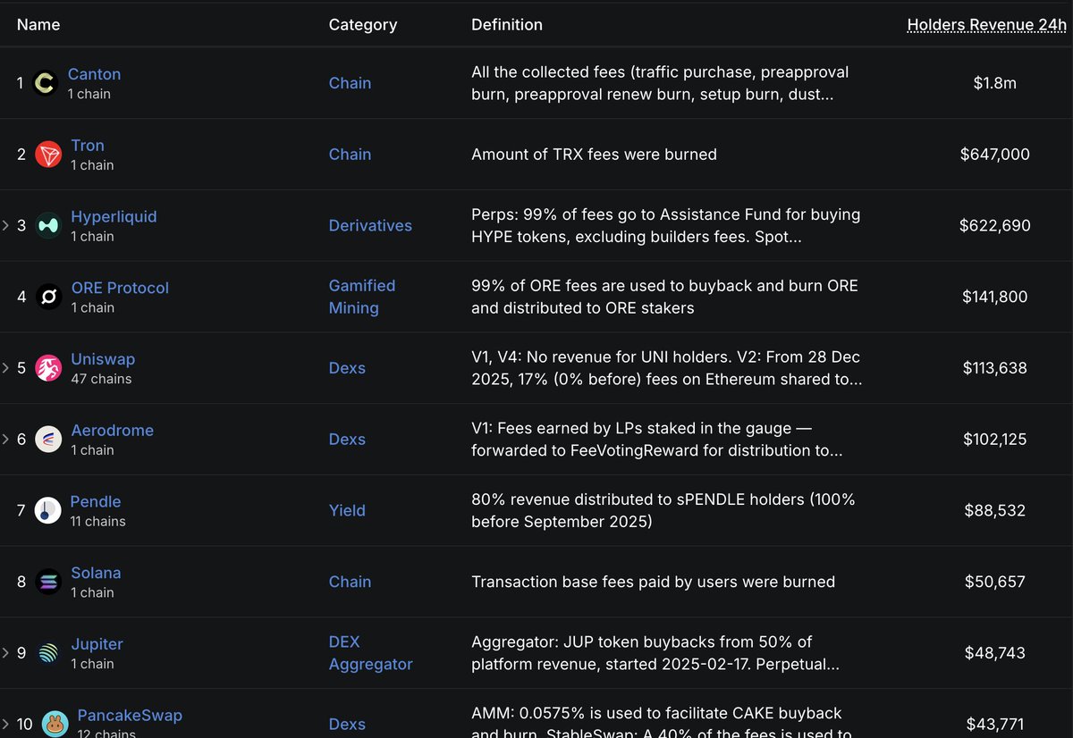
Task: Open the Uniswap protocol link
Action: 103,359
